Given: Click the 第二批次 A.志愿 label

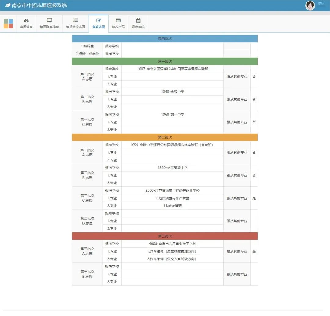Looking at the screenshot, I should point(87,152).
